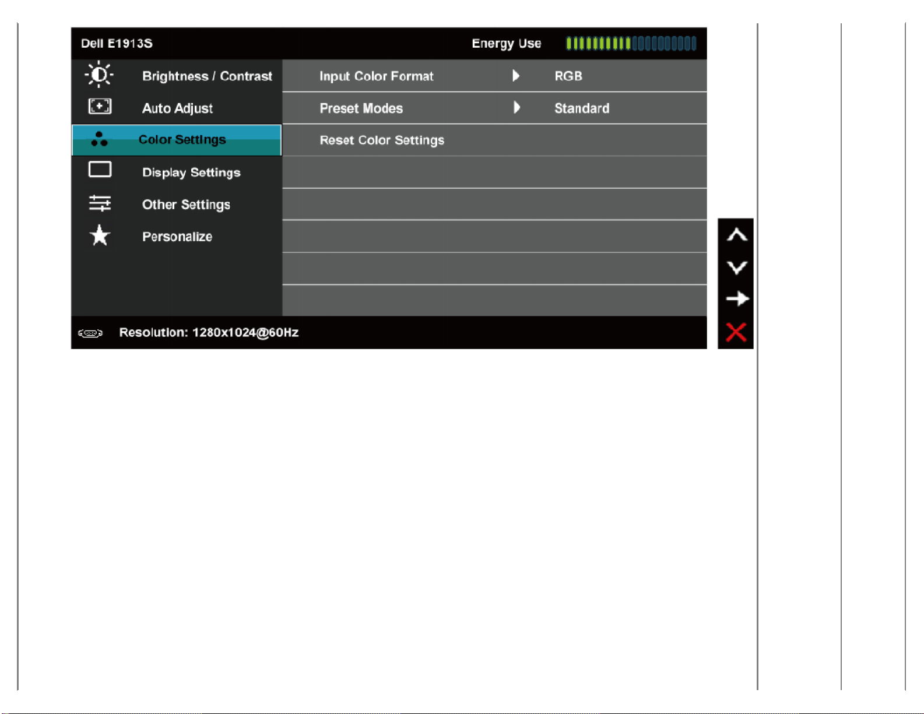Choose Reset Color Settings option
Image resolution: width=924 pixels, height=714 pixels.
[382, 140]
